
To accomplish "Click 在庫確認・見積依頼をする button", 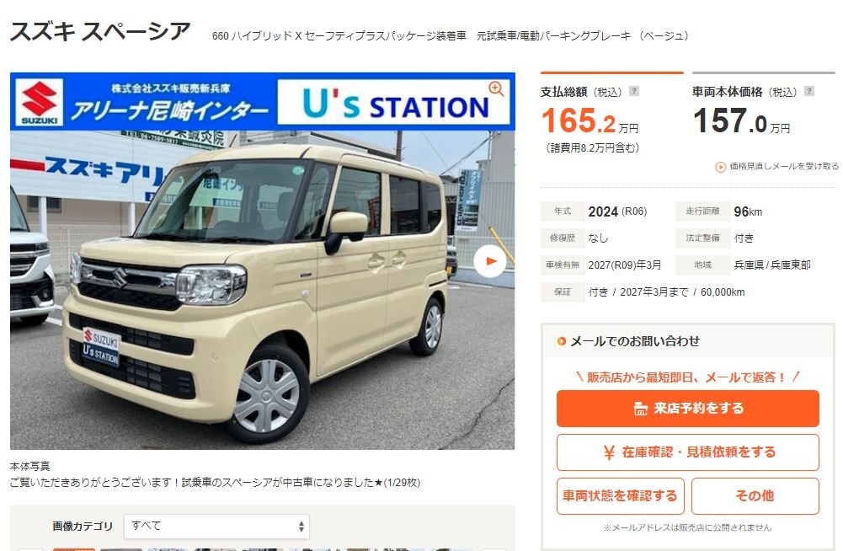I will pyautogui.click(x=688, y=452).
